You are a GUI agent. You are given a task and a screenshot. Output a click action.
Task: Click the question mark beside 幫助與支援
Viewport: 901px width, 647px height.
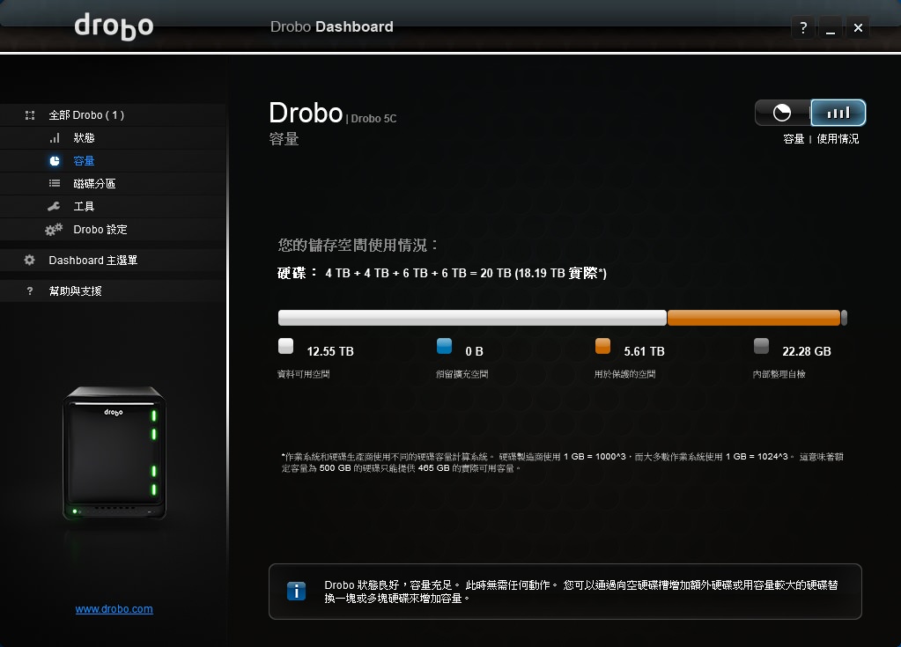click(30, 291)
